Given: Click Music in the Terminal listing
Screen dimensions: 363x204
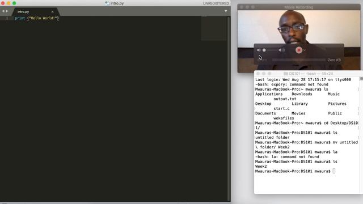Looking at the screenshot, I should point(334,94).
